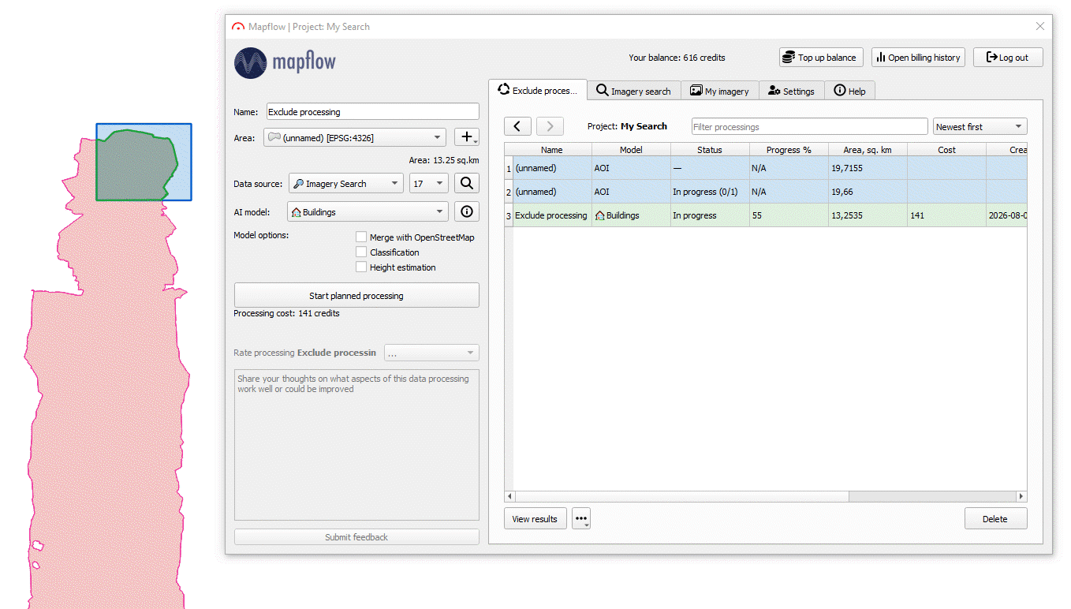Enable the Height estimation option
The image size is (1071, 609).
click(361, 267)
